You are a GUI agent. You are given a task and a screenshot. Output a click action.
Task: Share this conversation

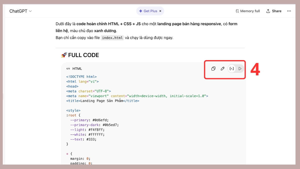[274, 11]
